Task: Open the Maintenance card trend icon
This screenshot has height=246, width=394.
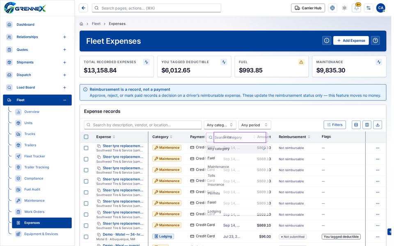Action: coord(379,62)
